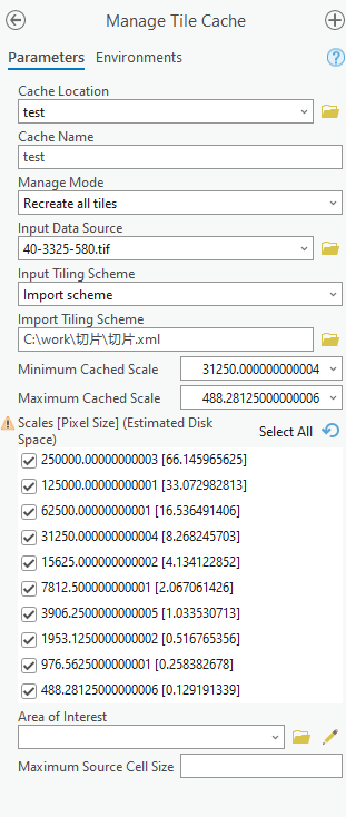Select the Parameters tab
The height and width of the screenshot is (817, 346).
pyautogui.click(x=46, y=57)
